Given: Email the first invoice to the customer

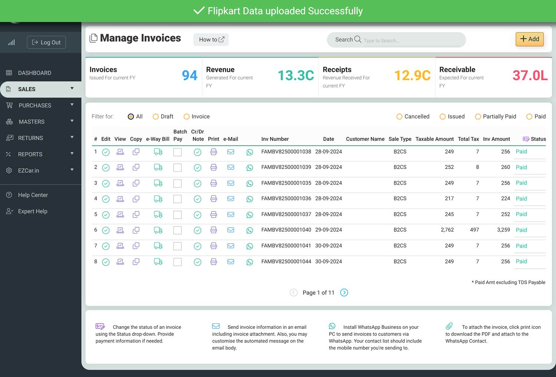Looking at the screenshot, I should click(x=231, y=152).
